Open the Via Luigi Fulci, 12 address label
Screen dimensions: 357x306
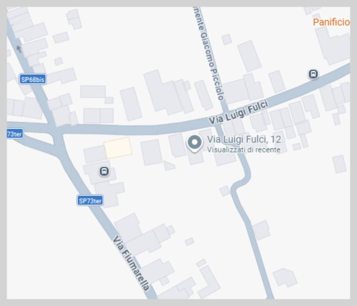pos(244,139)
